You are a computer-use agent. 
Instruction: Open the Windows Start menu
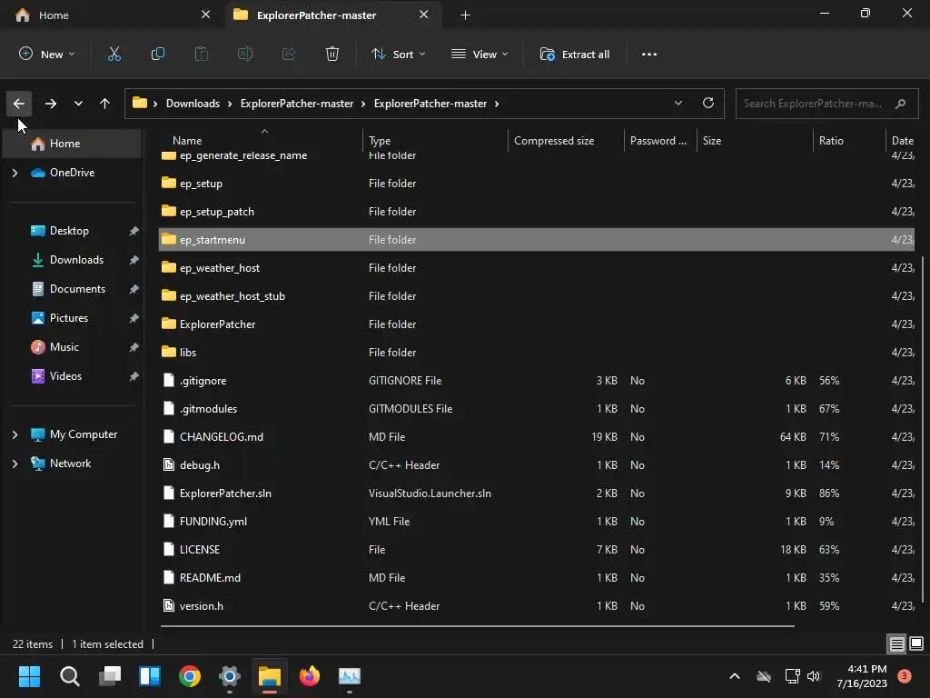point(29,676)
